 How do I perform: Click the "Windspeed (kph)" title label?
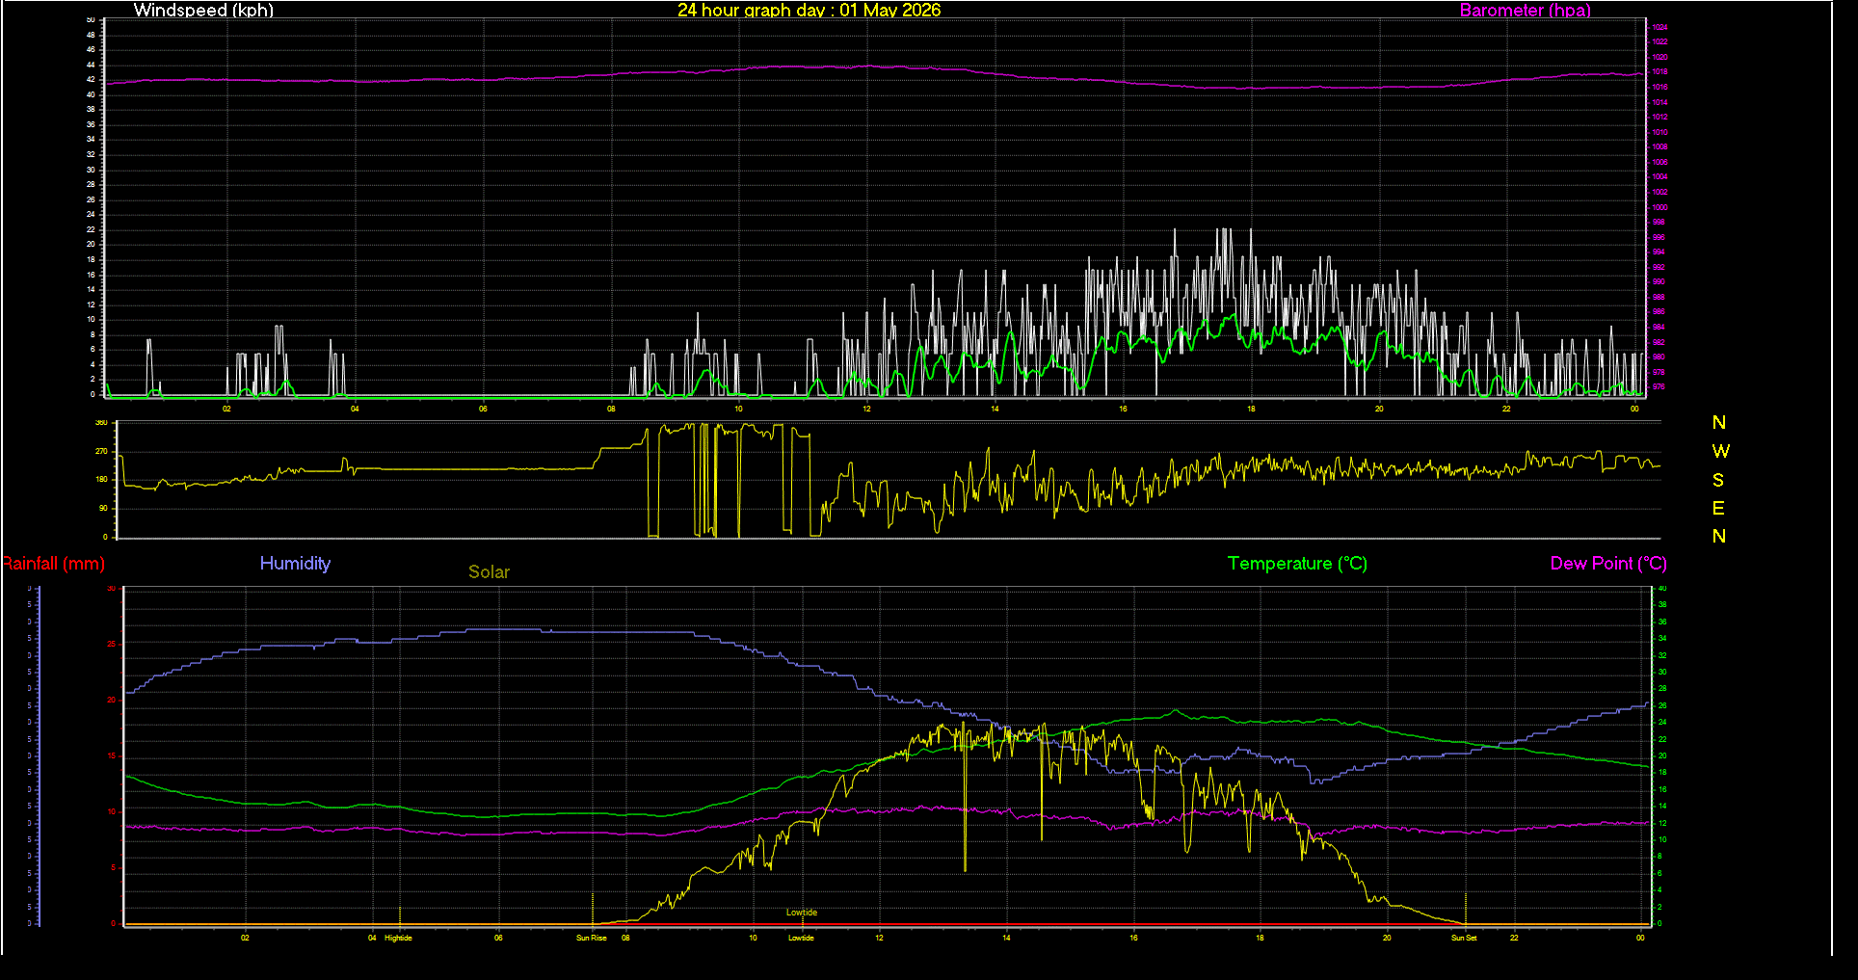click(x=203, y=11)
